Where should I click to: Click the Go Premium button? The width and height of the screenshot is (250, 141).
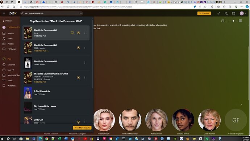tap(204, 13)
